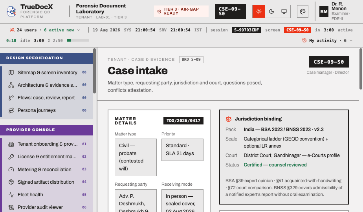Image resolution: width=363 pixels, height=212 pixels.
Task: Click the Tenant onboarding building icon
Action: (x=11, y=144)
